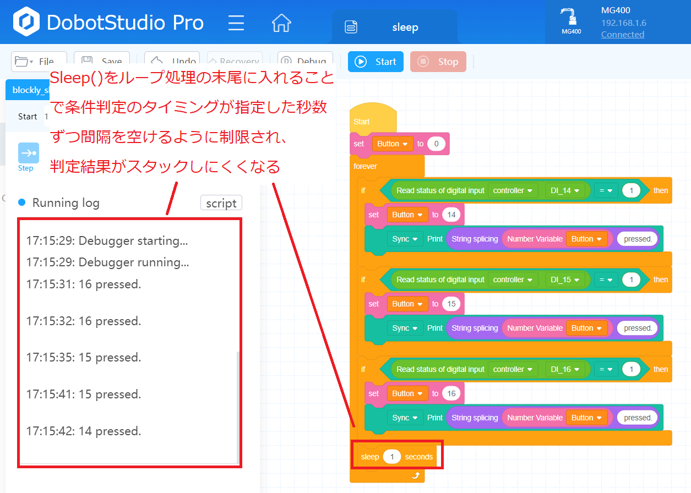Screen dimensions: 691x493
Task: Open the equals operator dropdown in the DI_15 condition
Action: coord(606,280)
